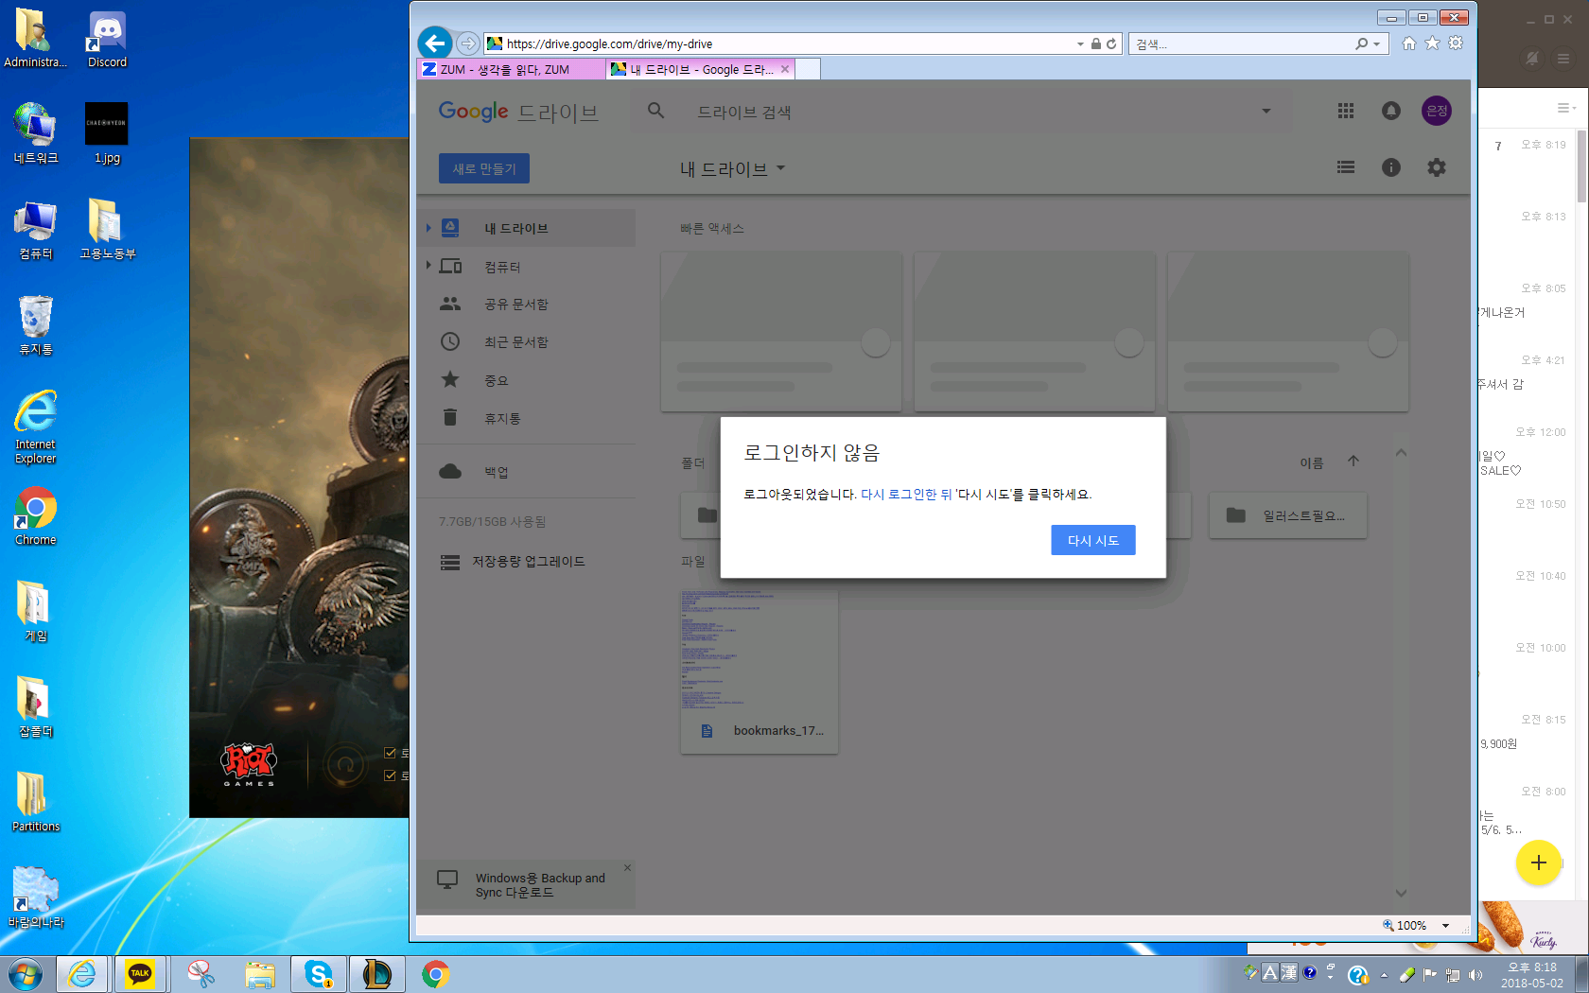Viewport: 1589px width, 993px height.
Task: Open the Drive notifications bell icon
Action: pos(1390,111)
